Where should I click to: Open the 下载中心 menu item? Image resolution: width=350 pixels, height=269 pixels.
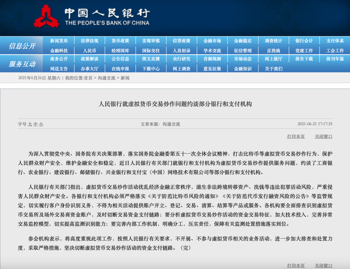tap(151, 69)
